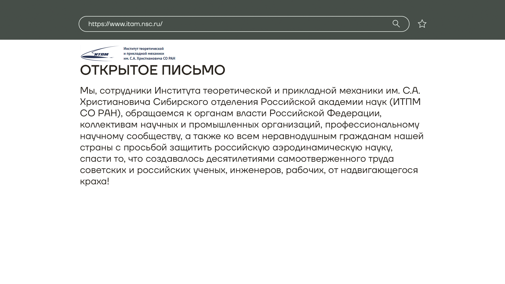The width and height of the screenshot is (505, 284).
Task: Click the final word 'краха!'
Action: [x=94, y=181]
